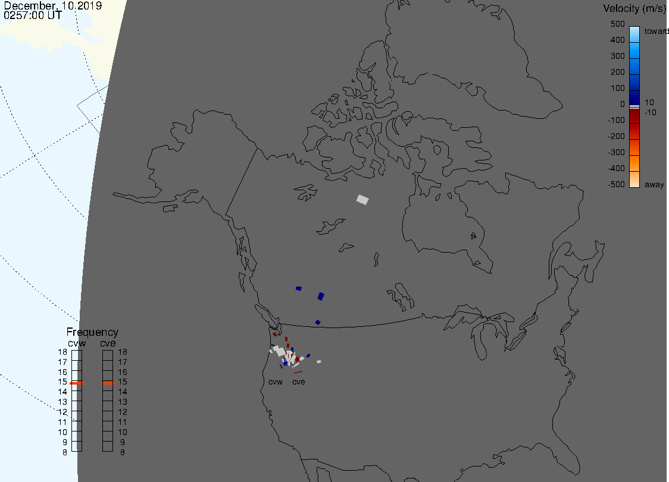The height and width of the screenshot is (482, 669).
Task: Click 18 label left of cvw frequency bar
Action: (x=62, y=352)
